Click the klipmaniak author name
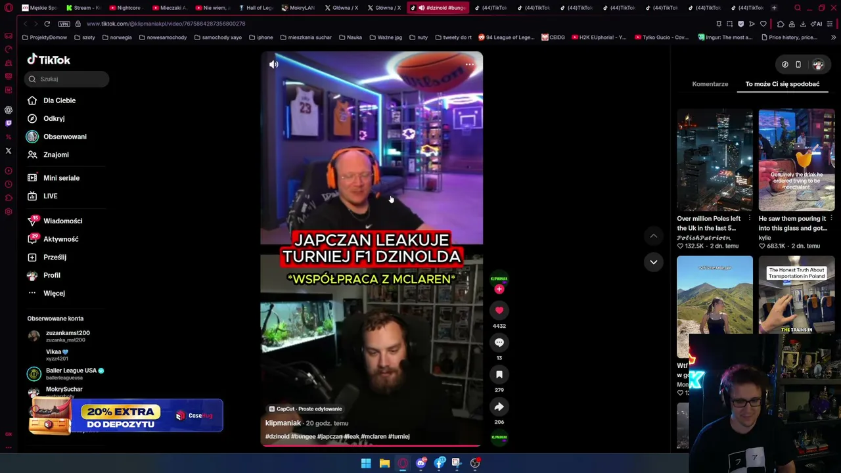The image size is (841, 473). pos(283,423)
